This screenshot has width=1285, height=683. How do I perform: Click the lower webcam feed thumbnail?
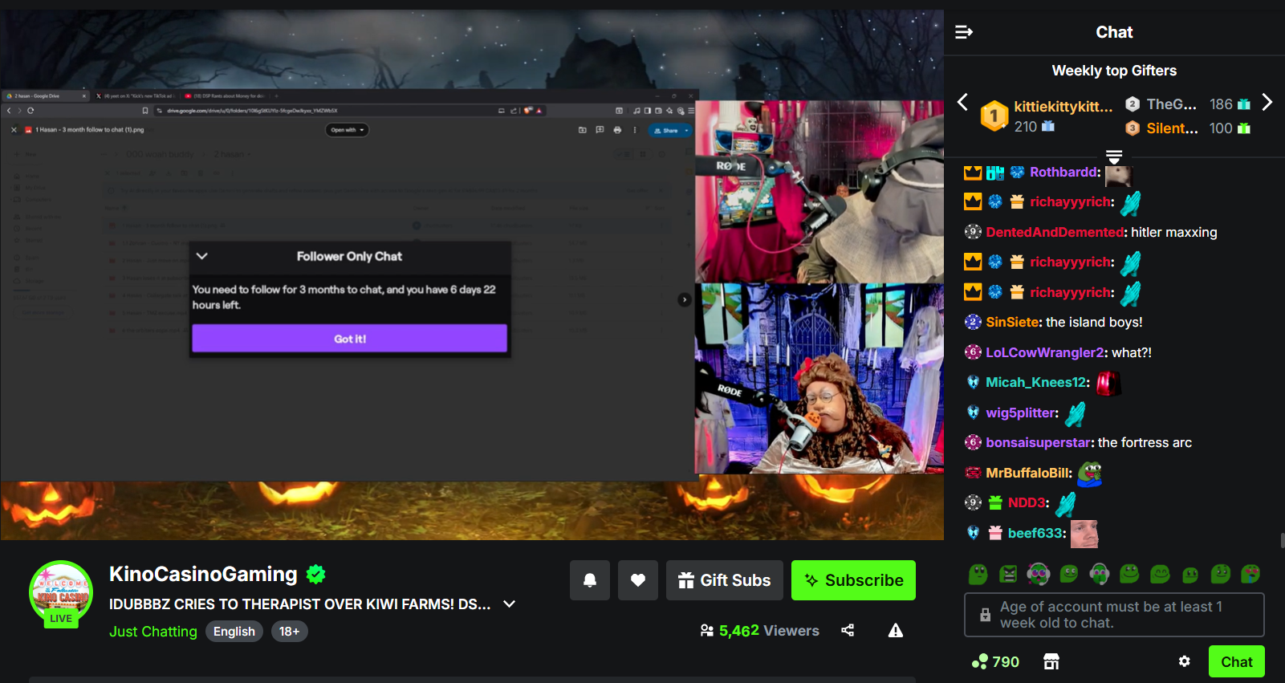pos(819,378)
